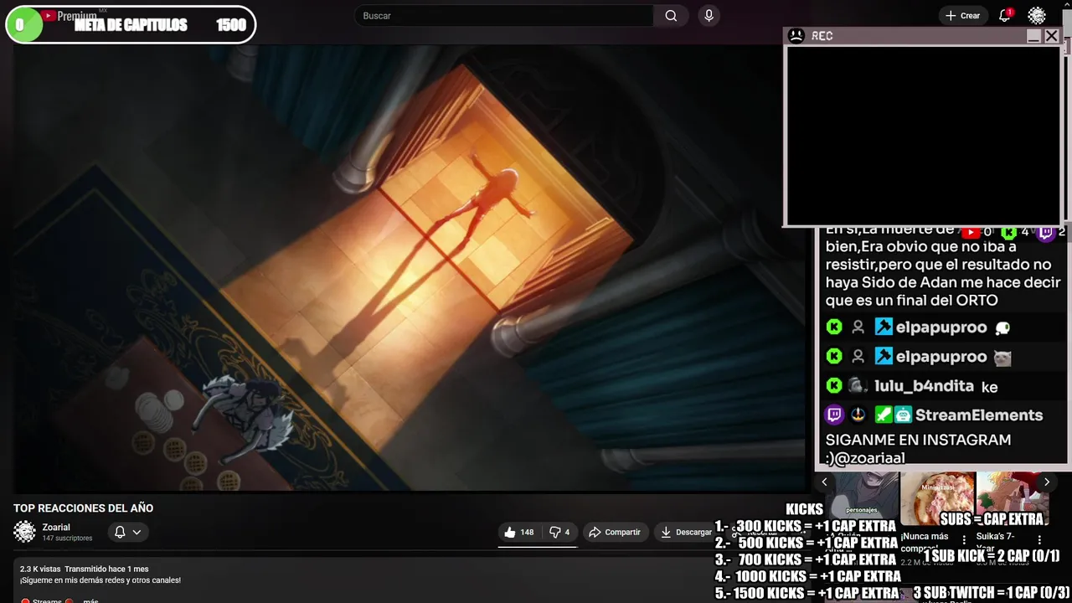Click the Crear button
This screenshot has width=1072, height=603.
(x=962, y=16)
